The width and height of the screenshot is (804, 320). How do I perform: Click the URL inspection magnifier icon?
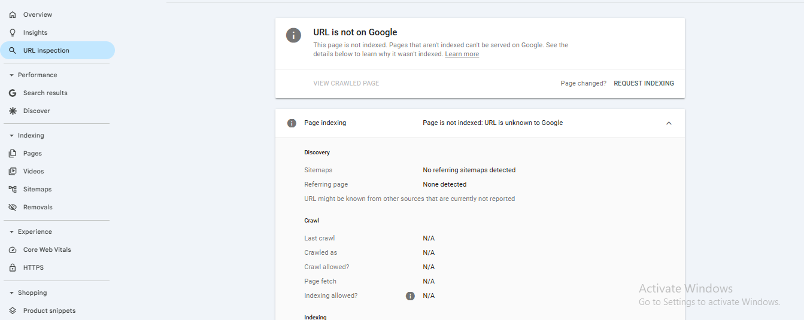(x=13, y=50)
